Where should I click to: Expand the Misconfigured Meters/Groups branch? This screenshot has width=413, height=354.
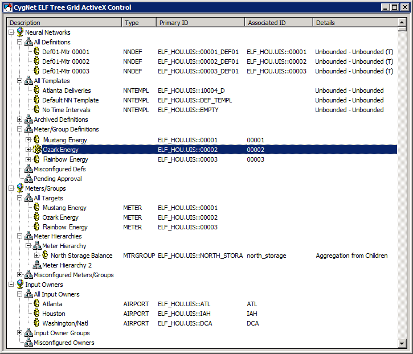coord(19,275)
